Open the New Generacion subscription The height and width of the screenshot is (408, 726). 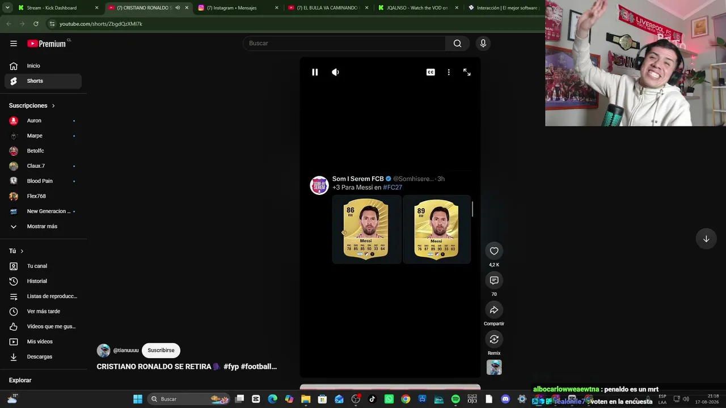[x=43, y=211]
